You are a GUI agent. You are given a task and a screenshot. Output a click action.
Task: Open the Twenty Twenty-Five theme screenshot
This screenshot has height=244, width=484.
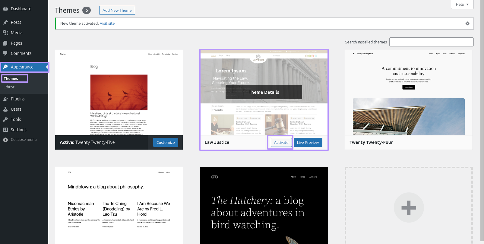tap(119, 93)
